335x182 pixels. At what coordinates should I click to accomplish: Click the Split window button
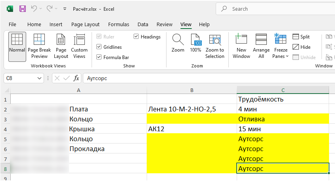click(301, 37)
